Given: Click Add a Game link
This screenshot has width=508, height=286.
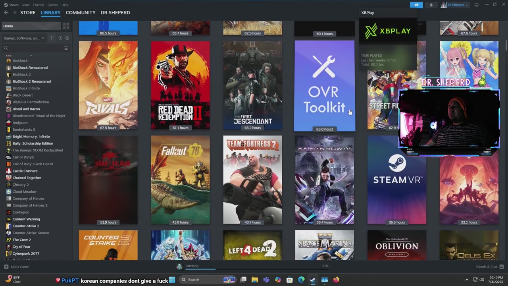Looking at the screenshot, I should point(19,267).
